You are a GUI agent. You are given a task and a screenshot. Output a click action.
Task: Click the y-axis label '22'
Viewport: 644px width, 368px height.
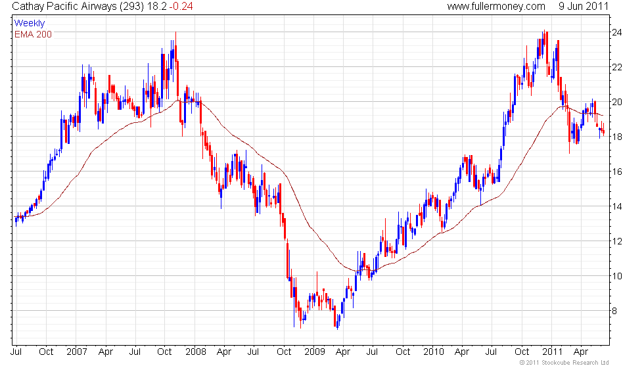[617, 67]
